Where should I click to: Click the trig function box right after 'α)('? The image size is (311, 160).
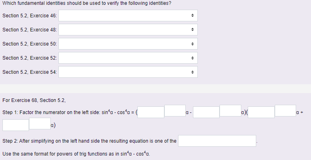pyautogui.click(x=261, y=112)
